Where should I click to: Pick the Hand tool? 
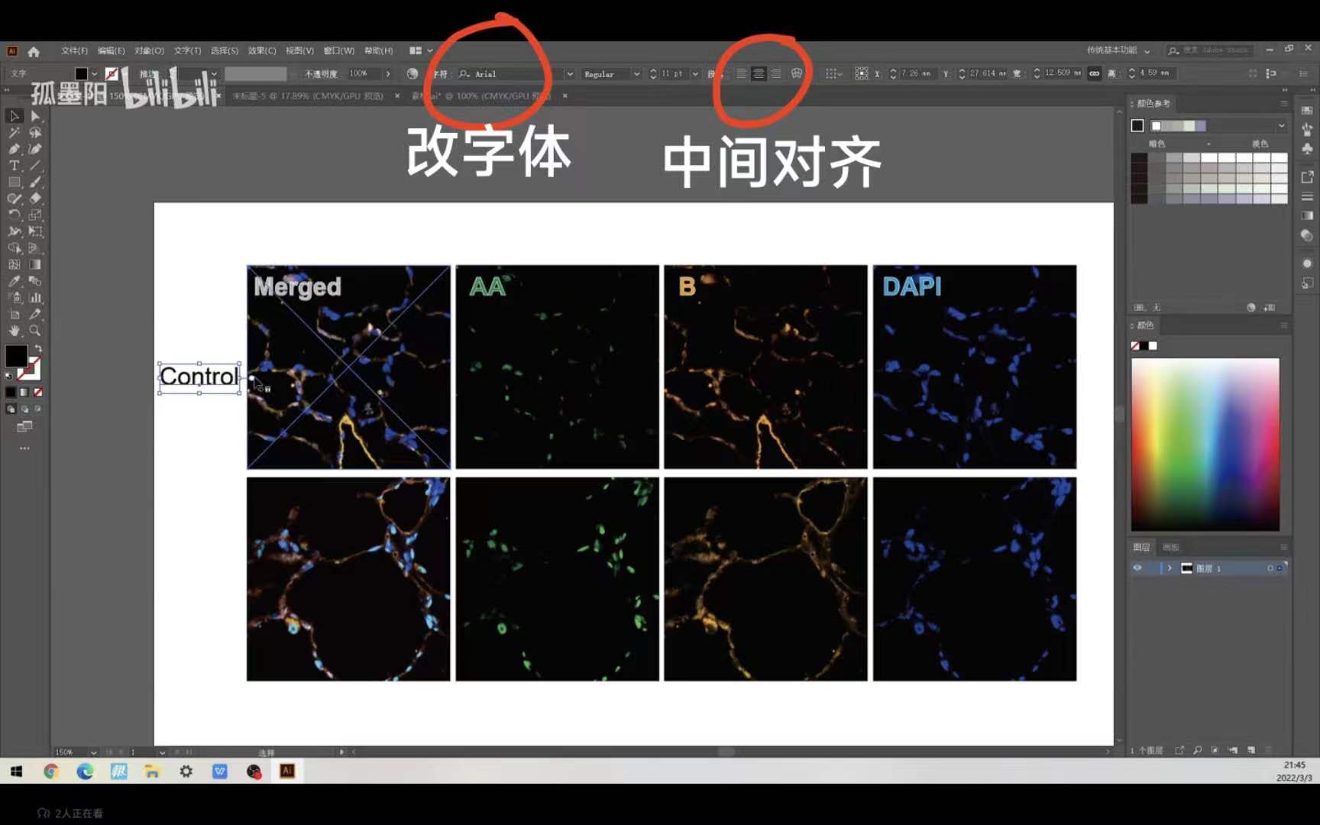14,329
